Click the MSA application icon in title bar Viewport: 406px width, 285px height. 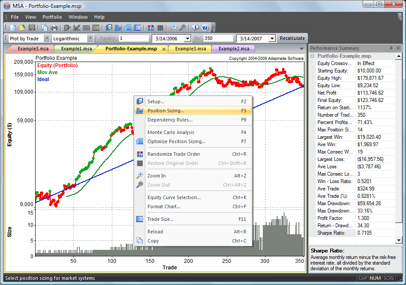(x=7, y=6)
